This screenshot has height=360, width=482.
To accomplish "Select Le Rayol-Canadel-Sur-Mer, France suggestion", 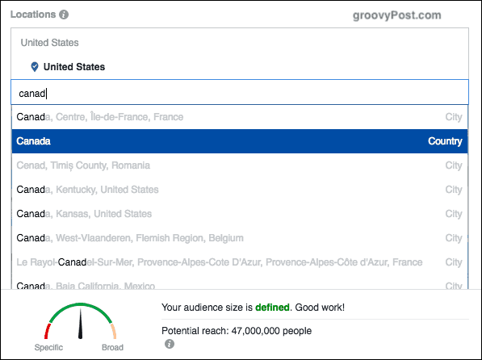I will click(240, 262).
